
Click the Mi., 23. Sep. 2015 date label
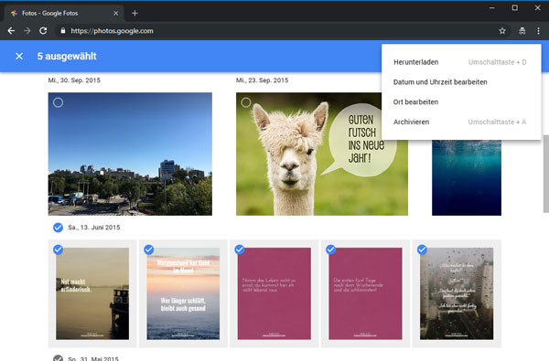click(263, 80)
